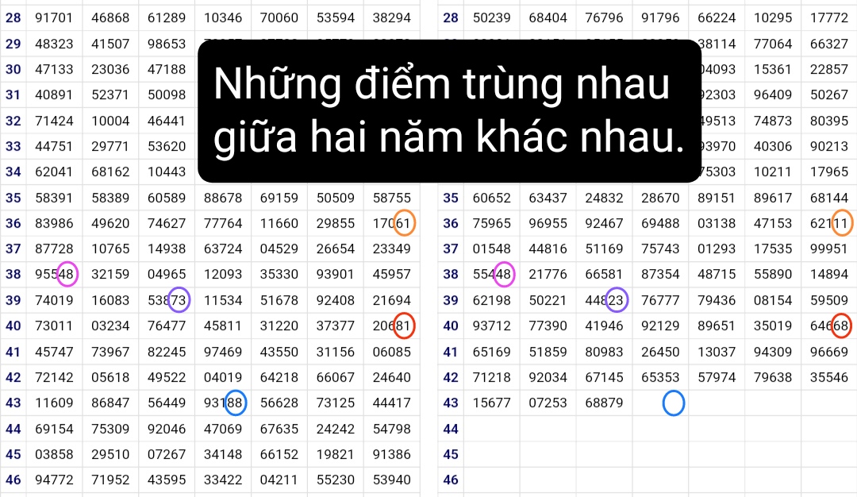Click the cell showing 58389
857x497 pixels.
[110, 198]
